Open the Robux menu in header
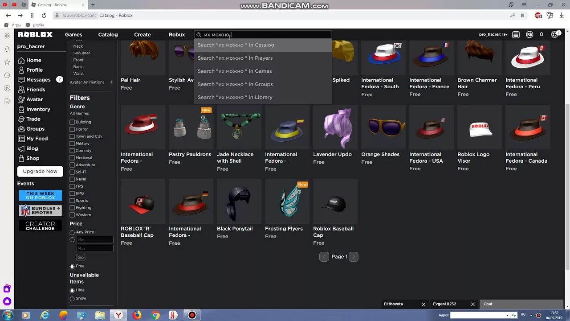 (x=177, y=34)
